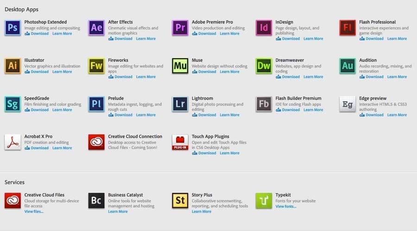Download Photoshop Extended

37,34
